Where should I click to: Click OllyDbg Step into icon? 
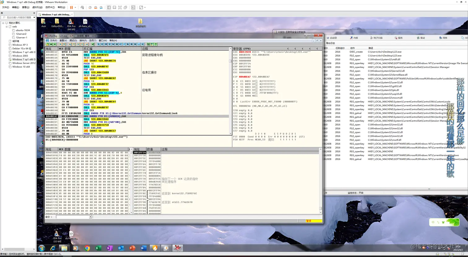point(70,44)
